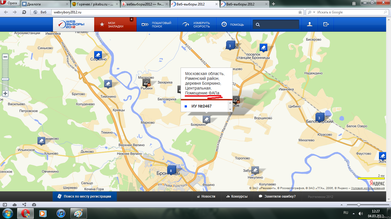This screenshot has height=219, width=391.
Task: Open the Opera menu button
Action: click(10, 3)
